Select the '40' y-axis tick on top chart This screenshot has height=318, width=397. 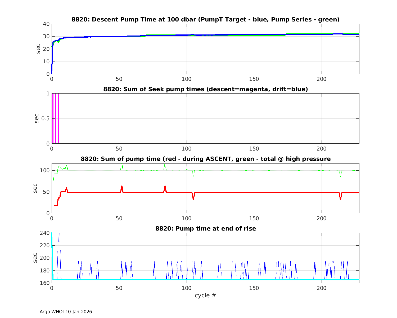46,24
